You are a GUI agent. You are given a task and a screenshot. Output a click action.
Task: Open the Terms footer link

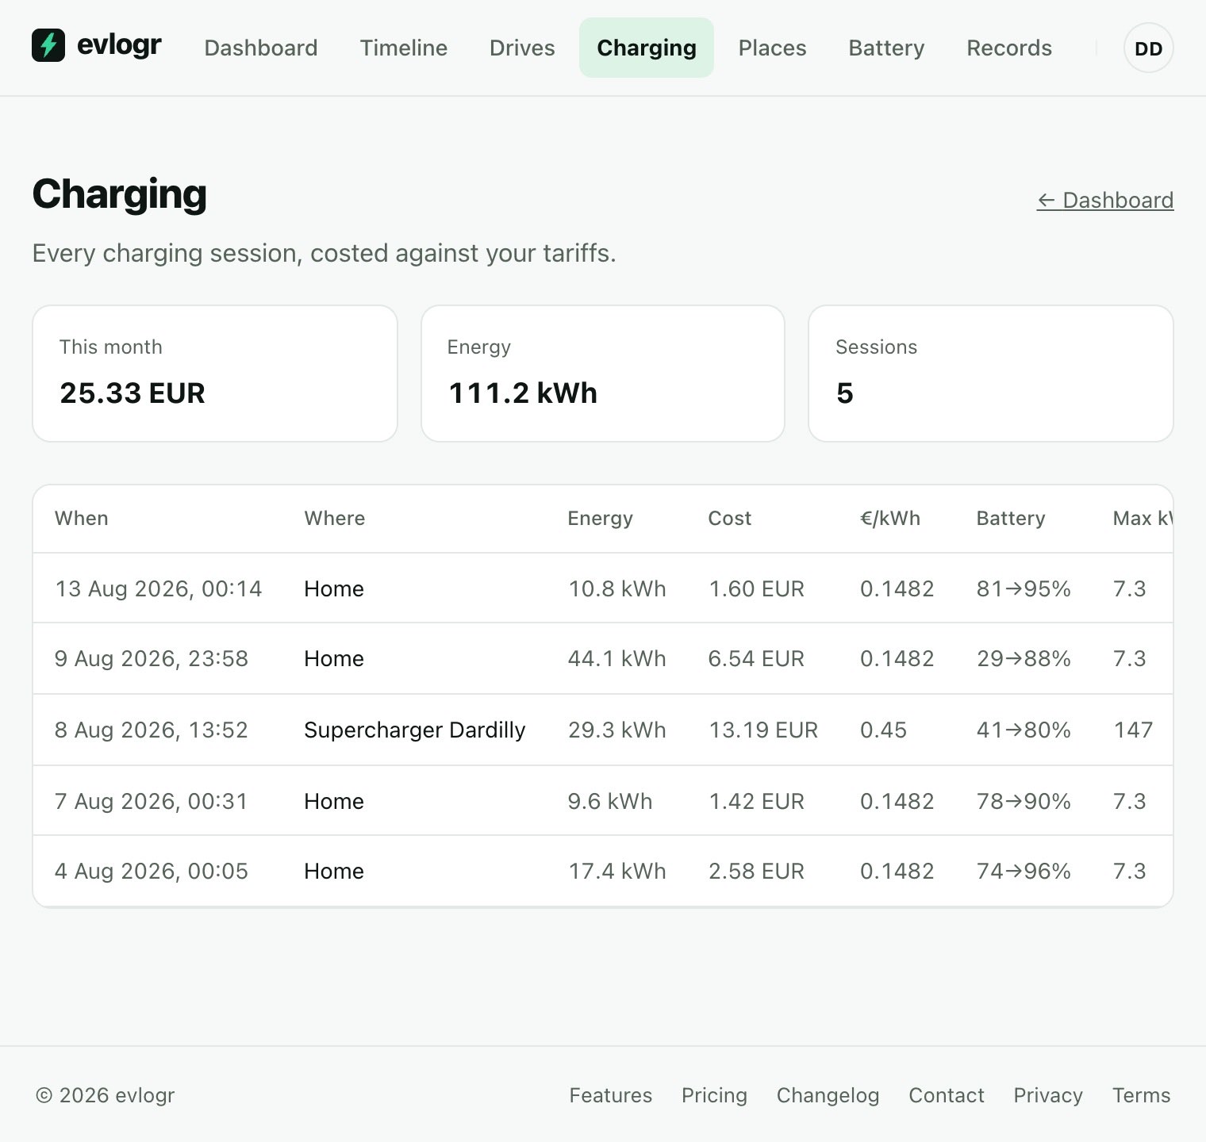(1141, 1095)
